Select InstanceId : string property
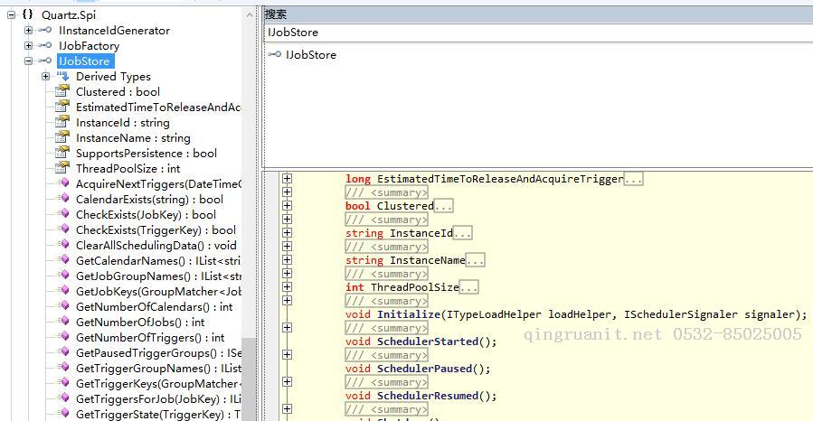 122,123
